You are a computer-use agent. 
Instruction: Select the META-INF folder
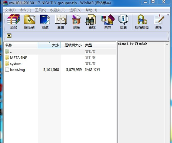[x=60, y=58]
